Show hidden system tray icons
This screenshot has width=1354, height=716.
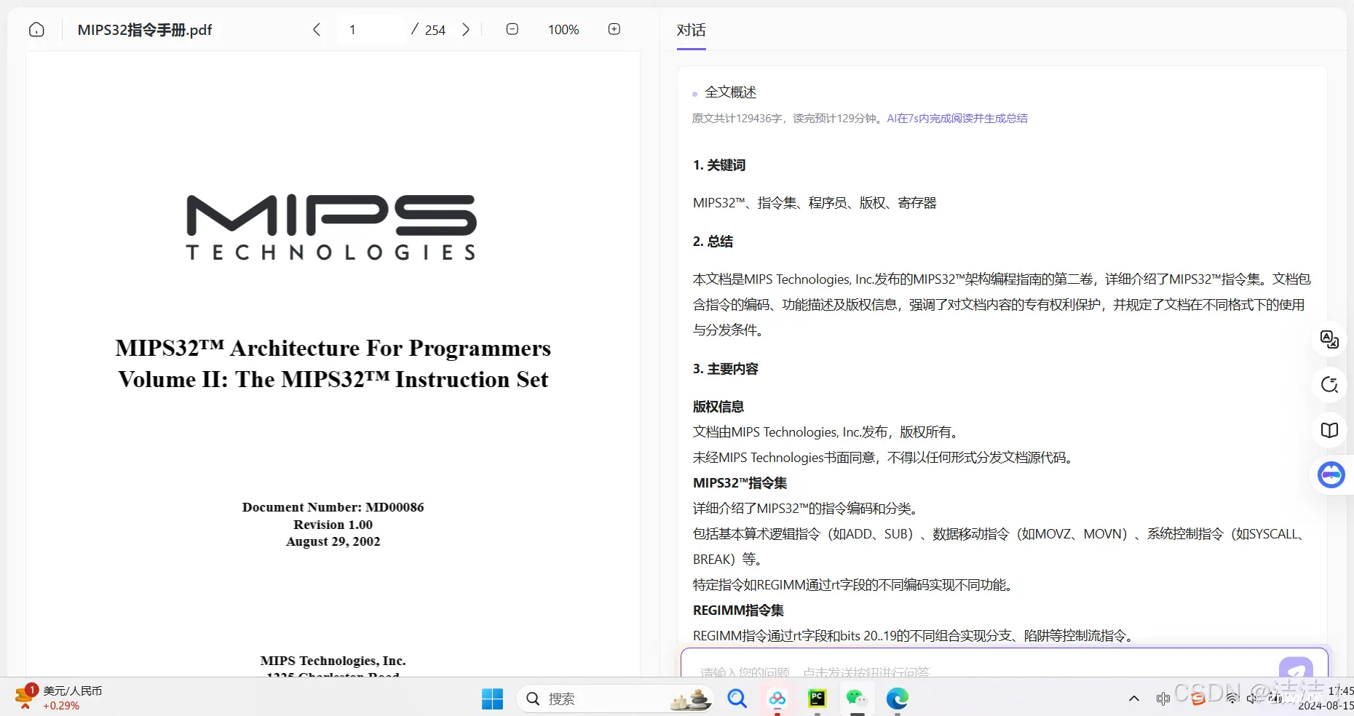(x=1133, y=699)
